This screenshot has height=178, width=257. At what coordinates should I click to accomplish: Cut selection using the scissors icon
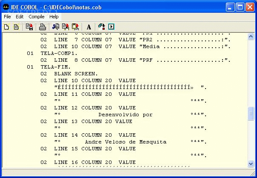[56, 27]
